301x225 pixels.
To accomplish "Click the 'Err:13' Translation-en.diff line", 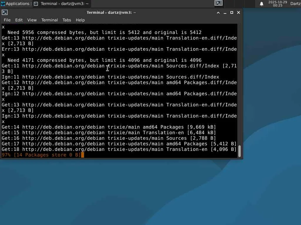I will click(x=119, y=52).
